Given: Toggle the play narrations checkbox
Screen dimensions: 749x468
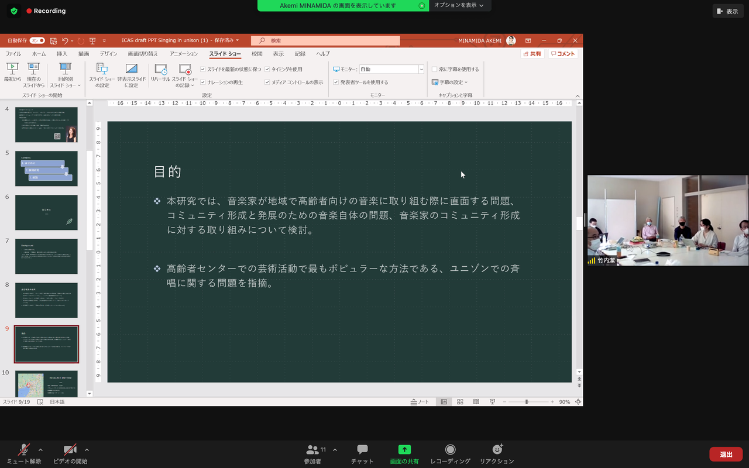Looking at the screenshot, I should [203, 82].
